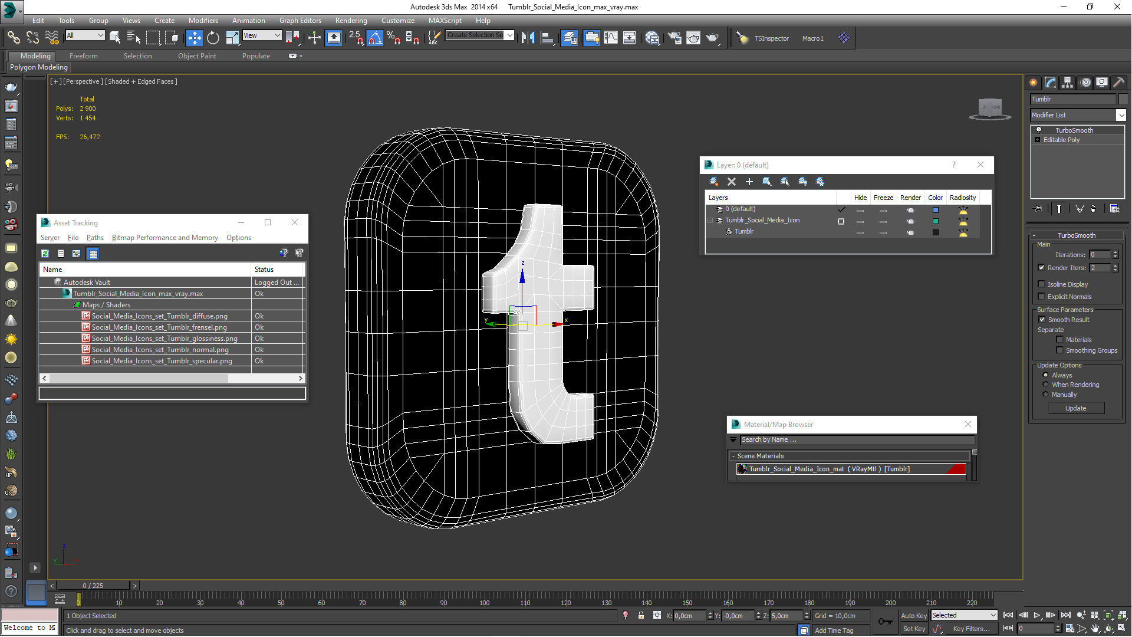Open Select by Name list icon

point(134,38)
